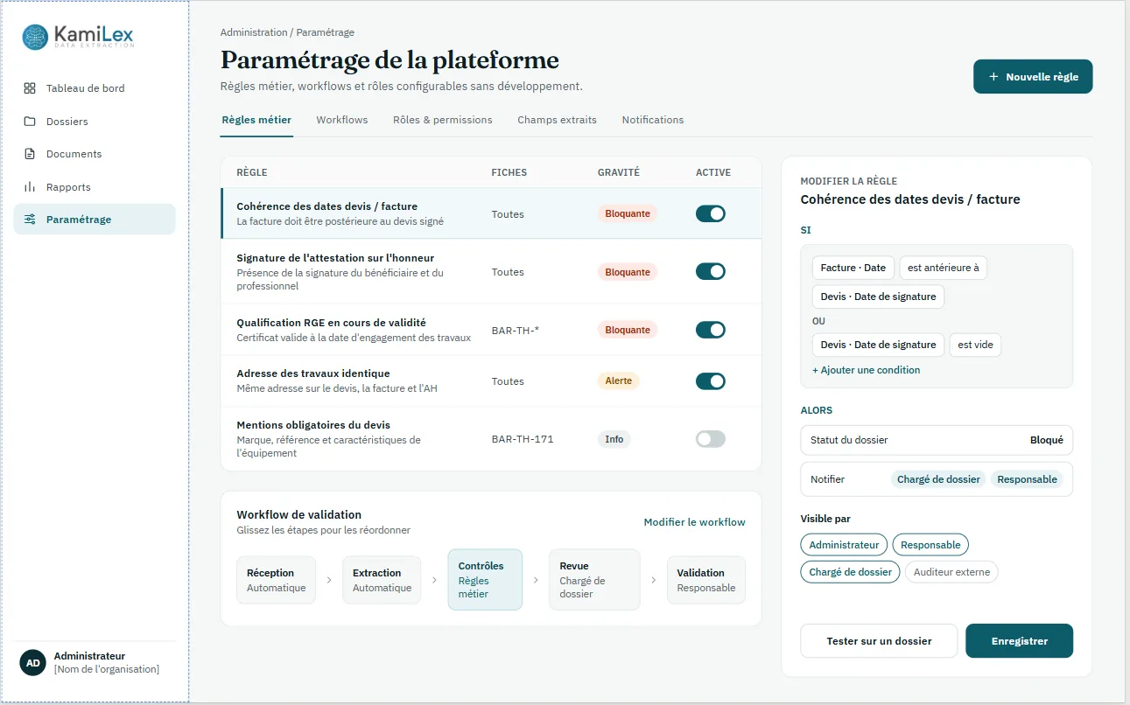Change the 'est antérieure à' operator
This screenshot has width=1130, height=705.
point(944,268)
